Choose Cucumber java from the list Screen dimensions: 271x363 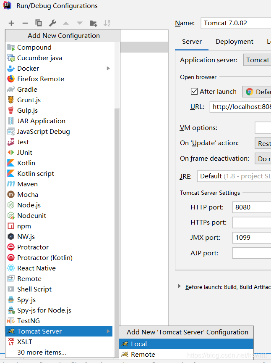(x=60, y=58)
